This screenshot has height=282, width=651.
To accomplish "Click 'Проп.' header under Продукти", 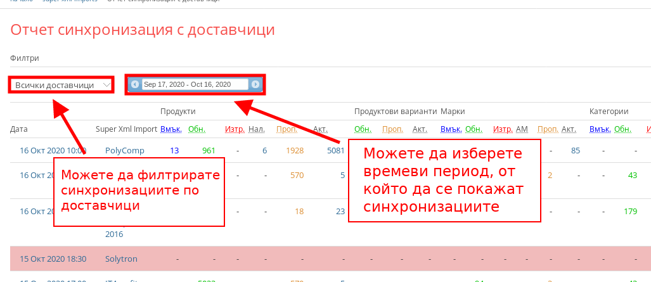I will pos(287,129).
